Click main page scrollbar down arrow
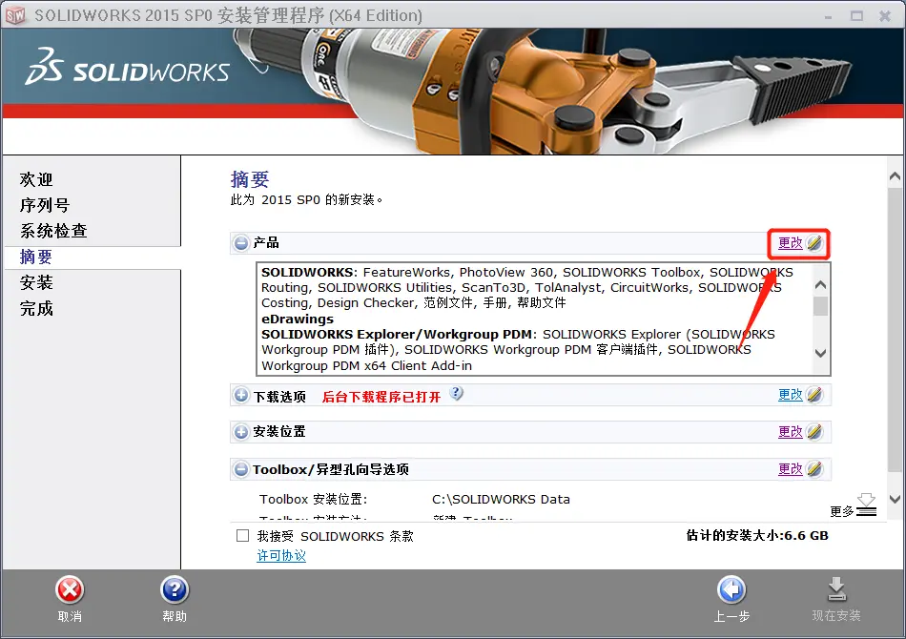Viewport: 906px width, 639px height. click(895, 499)
